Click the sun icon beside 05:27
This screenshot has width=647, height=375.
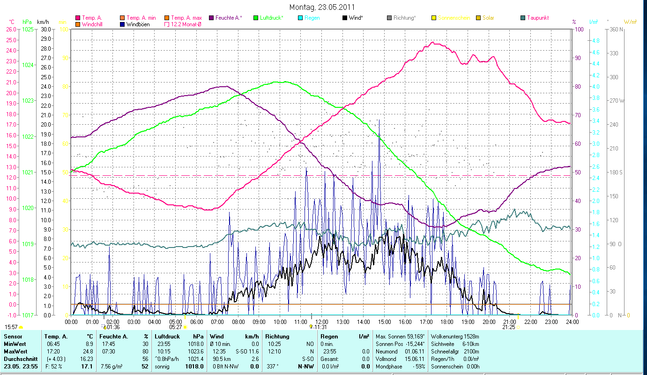click(x=185, y=327)
